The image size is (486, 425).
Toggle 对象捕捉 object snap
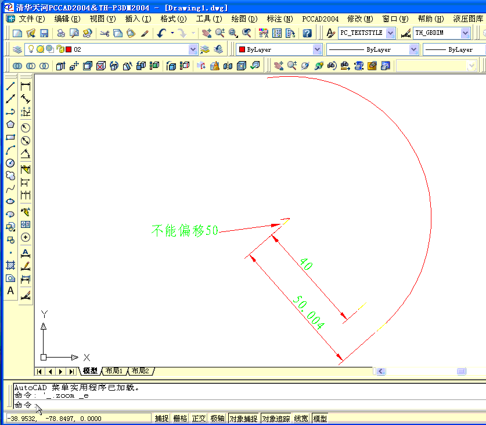[243, 419]
